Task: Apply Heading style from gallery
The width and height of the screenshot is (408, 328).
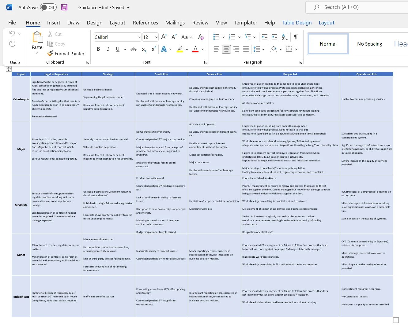Action: point(400,44)
